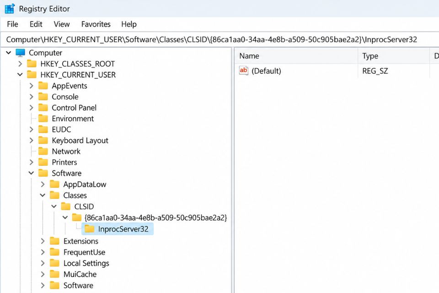Expand the EUDC key
Screen dimensions: 439x293
(x=32, y=129)
